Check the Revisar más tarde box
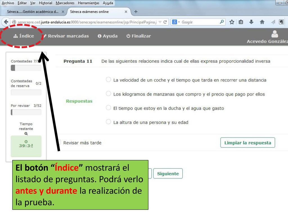The image size is (288, 216). [59, 142]
